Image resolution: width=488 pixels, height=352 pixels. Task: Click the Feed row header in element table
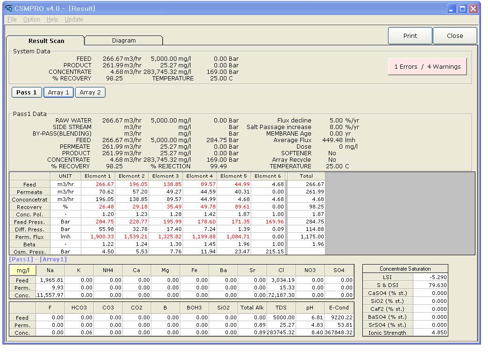click(29, 184)
